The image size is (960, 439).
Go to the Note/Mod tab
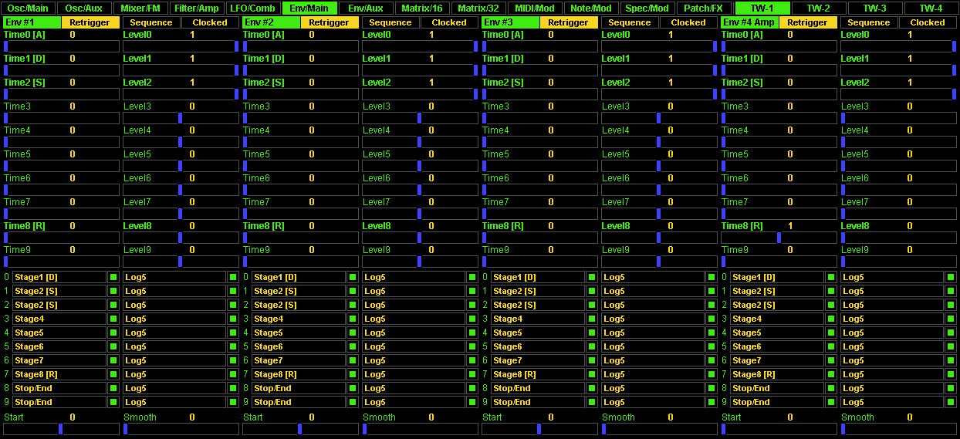point(591,8)
